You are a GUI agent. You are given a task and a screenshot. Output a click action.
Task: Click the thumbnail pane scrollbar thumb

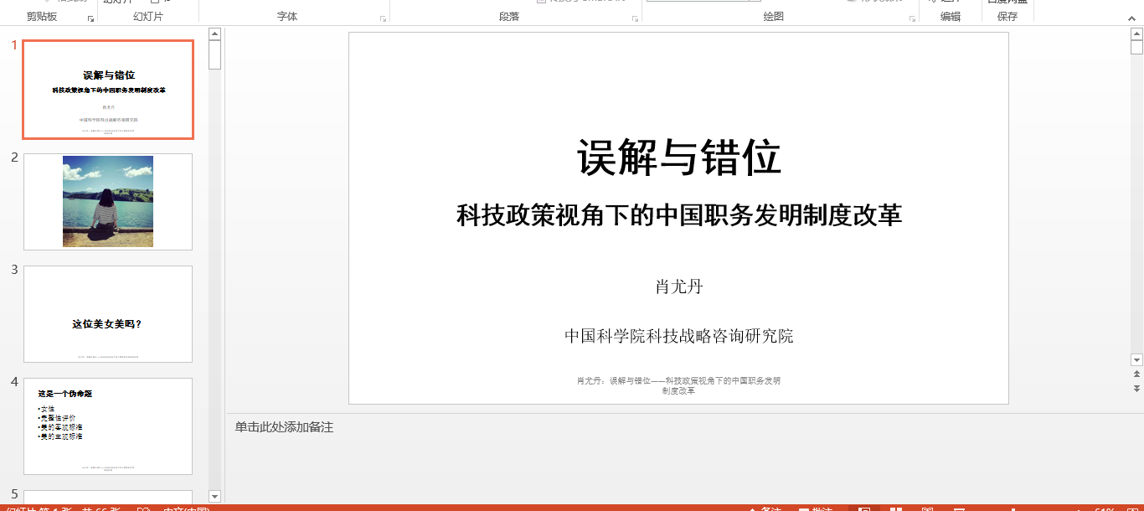214,54
